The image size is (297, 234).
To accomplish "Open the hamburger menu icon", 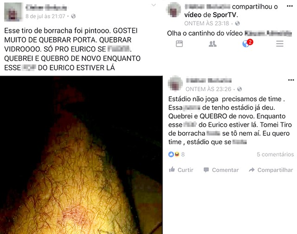I will click(279, 44).
